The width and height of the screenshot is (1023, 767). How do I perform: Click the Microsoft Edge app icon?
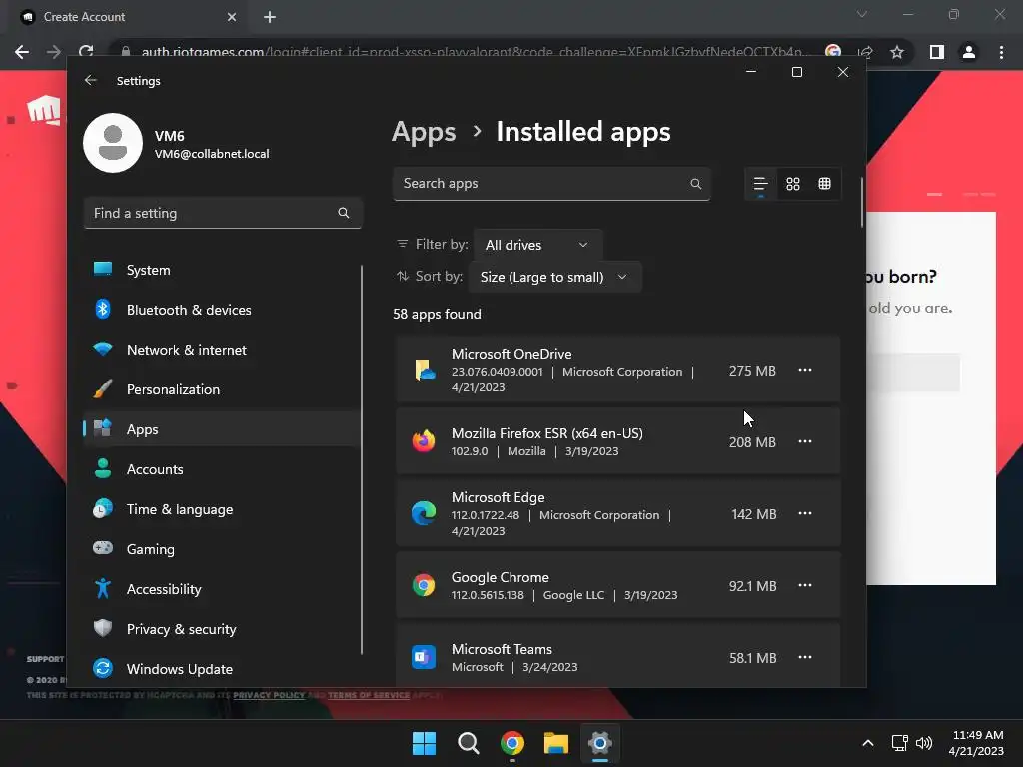tap(424, 513)
